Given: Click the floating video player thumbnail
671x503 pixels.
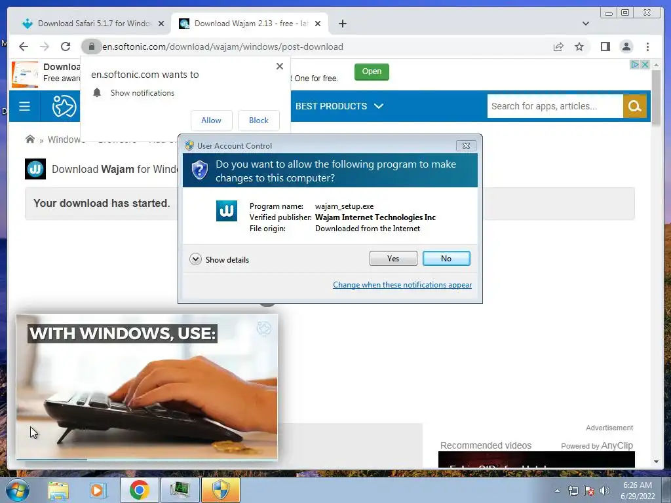Looking at the screenshot, I should pyautogui.click(x=147, y=386).
